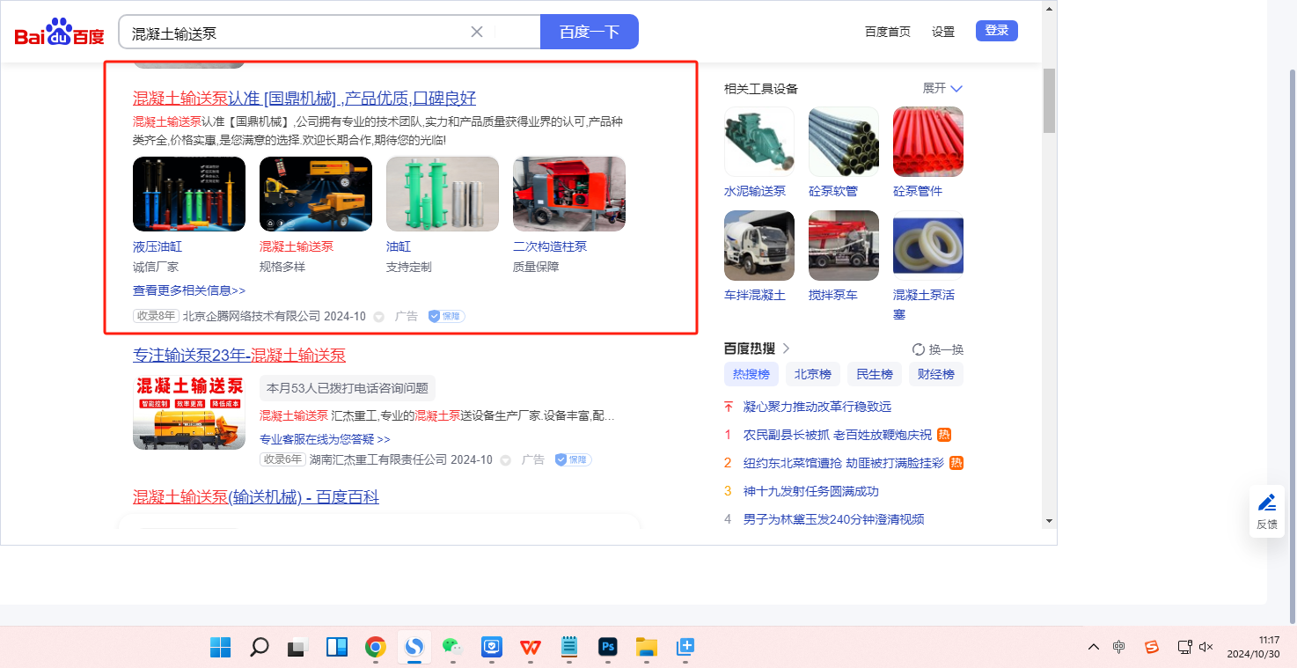This screenshot has width=1297, height=668.
Task: Click the muted volume tray icon
Action: pyautogui.click(x=1206, y=648)
